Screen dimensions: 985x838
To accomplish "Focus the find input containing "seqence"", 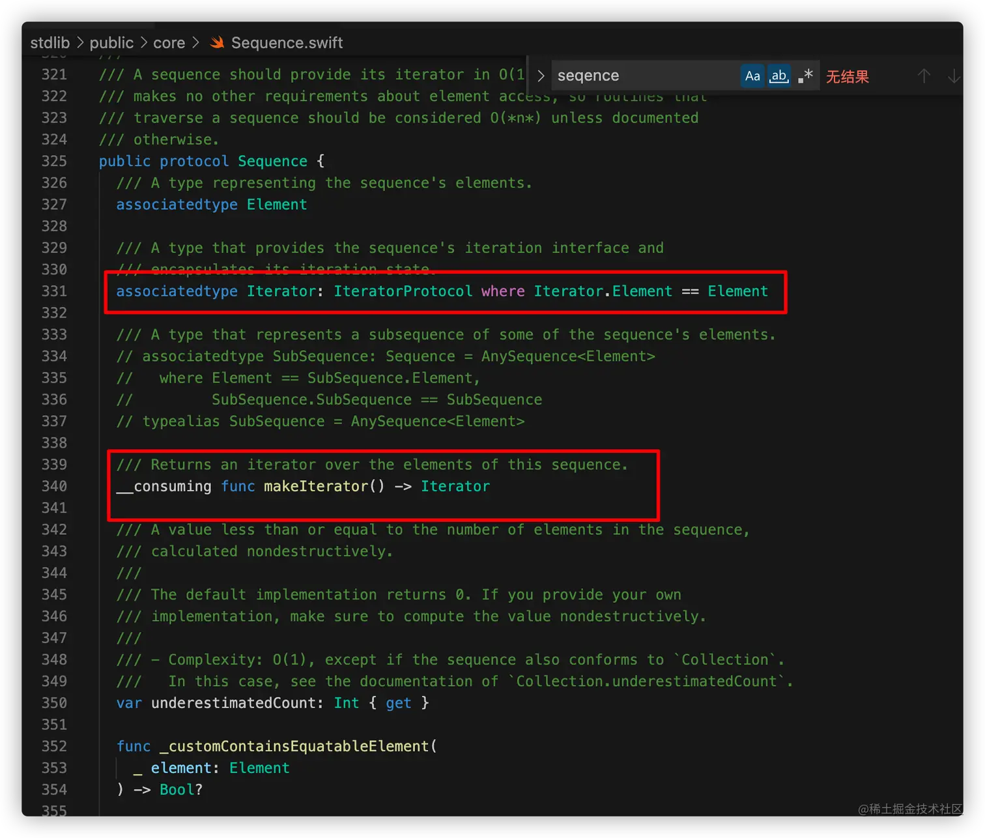I will [645, 76].
